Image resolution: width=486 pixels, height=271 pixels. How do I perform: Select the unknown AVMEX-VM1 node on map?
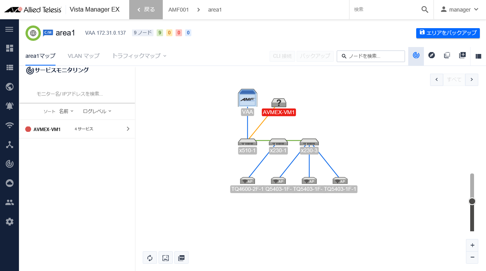point(278,103)
